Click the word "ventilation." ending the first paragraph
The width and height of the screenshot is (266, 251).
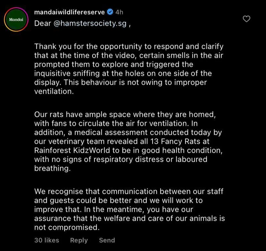tap(54, 92)
